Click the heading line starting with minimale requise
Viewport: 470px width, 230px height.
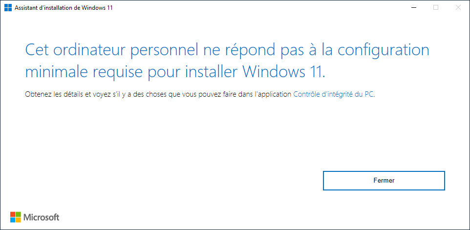[x=175, y=72]
